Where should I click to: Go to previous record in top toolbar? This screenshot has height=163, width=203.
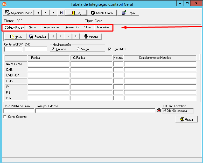pyautogui.click(x=45, y=13)
